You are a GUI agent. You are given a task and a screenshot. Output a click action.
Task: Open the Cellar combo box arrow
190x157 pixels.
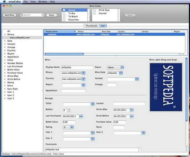click(x=93, y=104)
